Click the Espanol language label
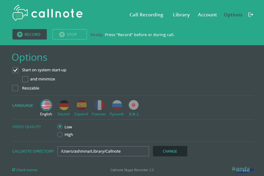The height and width of the screenshot is (176, 264). pos(81,114)
